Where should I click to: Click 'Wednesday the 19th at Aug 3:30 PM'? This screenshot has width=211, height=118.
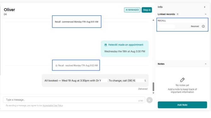tap(125, 51)
